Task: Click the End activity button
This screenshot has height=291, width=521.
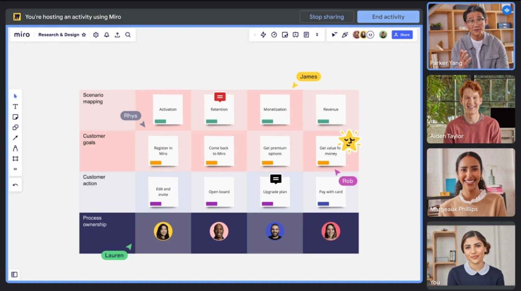Action: tap(388, 17)
